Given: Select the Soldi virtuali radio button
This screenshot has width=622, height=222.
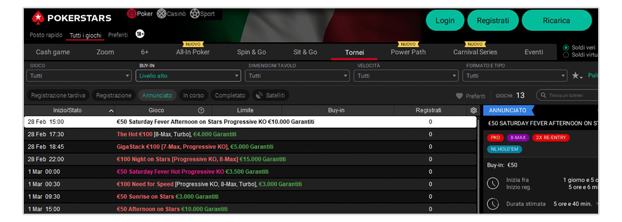Looking at the screenshot, I should 566,55.
